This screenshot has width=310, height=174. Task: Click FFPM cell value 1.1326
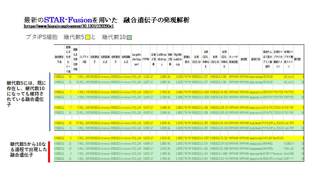coord(146,77)
